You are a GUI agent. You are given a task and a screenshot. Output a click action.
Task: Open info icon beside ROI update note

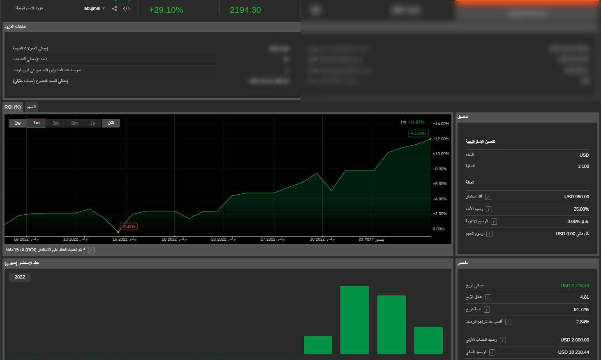pos(91,250)
